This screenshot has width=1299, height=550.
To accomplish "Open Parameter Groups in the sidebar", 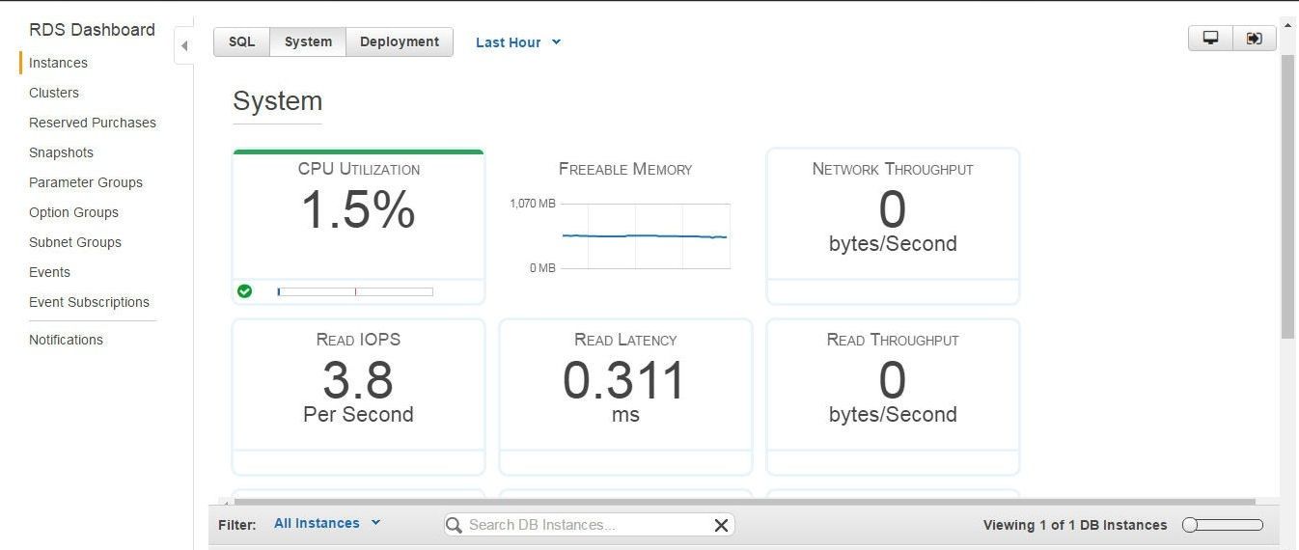I will [x=86, y=182].
